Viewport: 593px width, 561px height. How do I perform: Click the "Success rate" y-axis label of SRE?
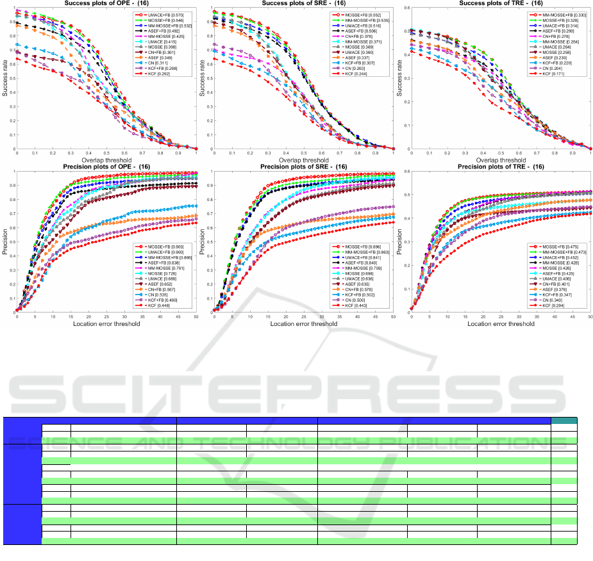tap(201, 80)
